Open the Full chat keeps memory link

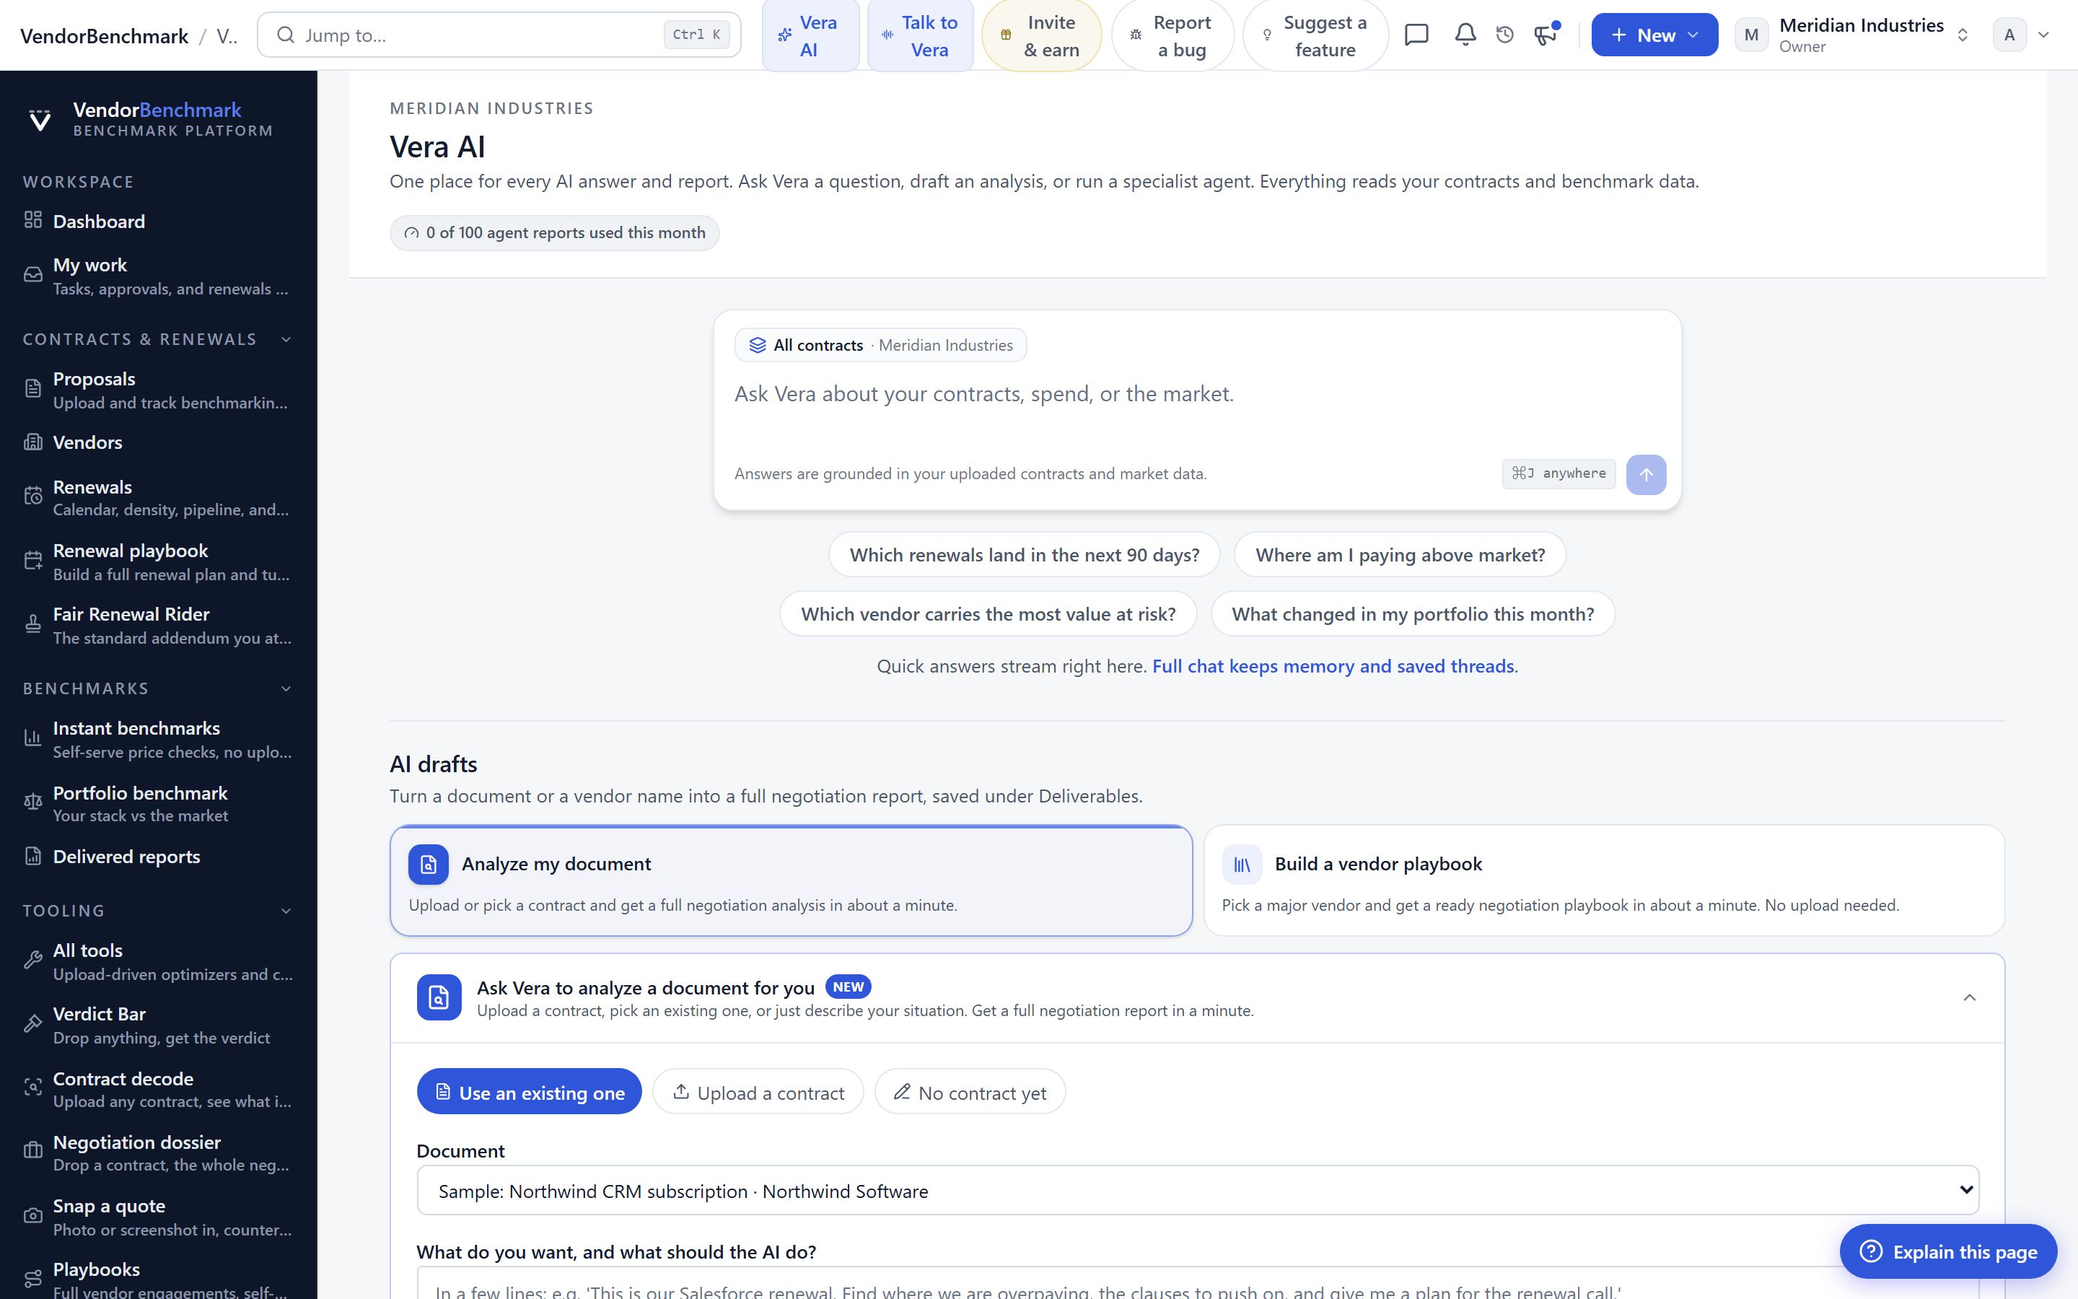pos(1333,666)
